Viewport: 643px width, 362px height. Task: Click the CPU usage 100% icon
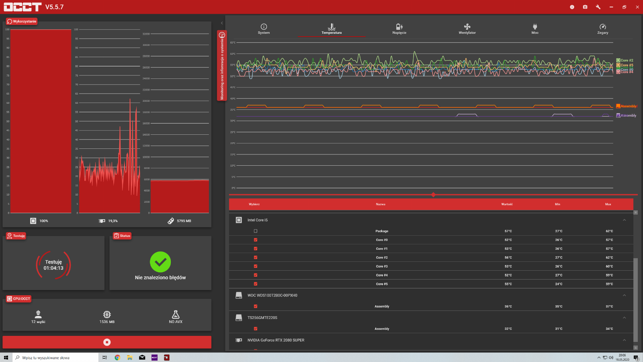33,221
